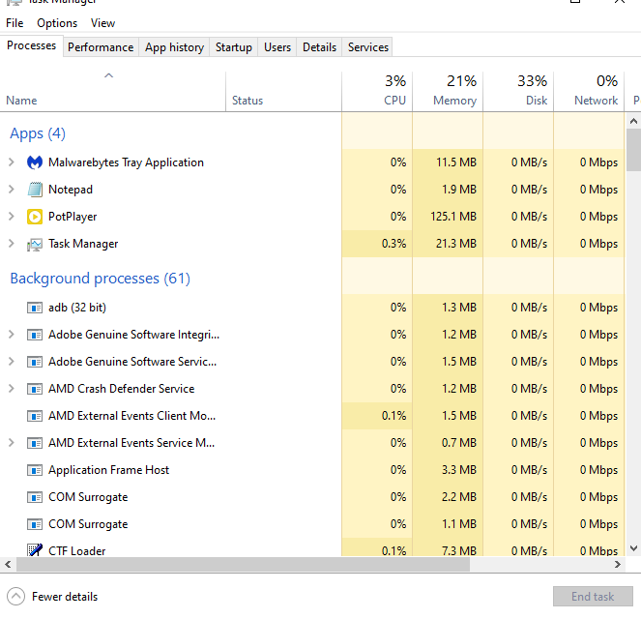641x619 pixels.
Task: Open the File menu
Action: (15, 23)
